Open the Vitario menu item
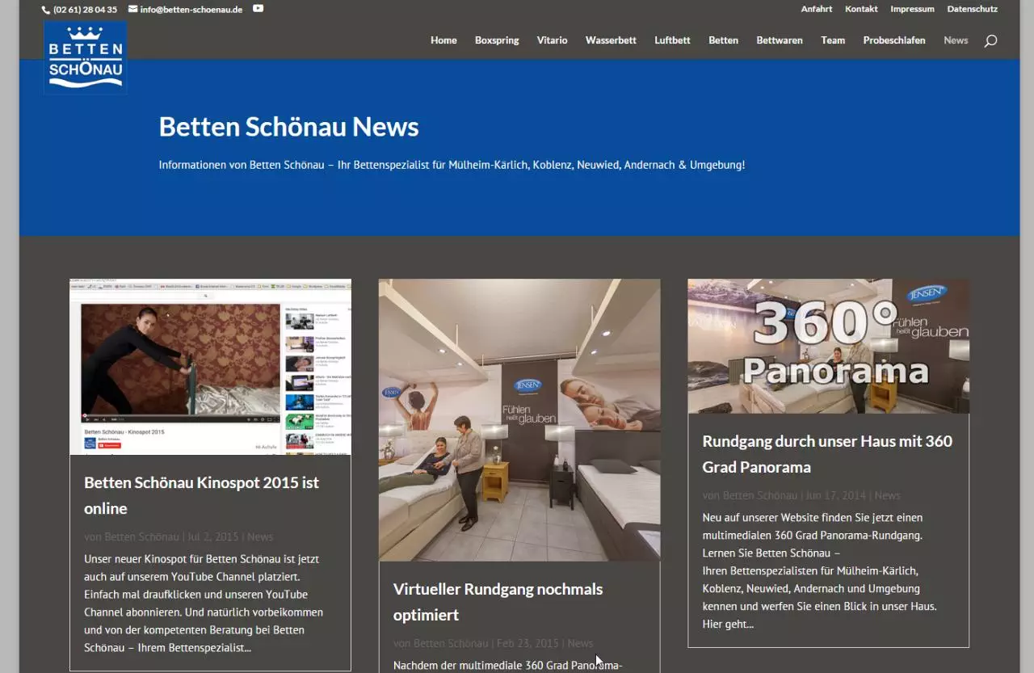1034x673 pixels. click(x=553, y=40)
